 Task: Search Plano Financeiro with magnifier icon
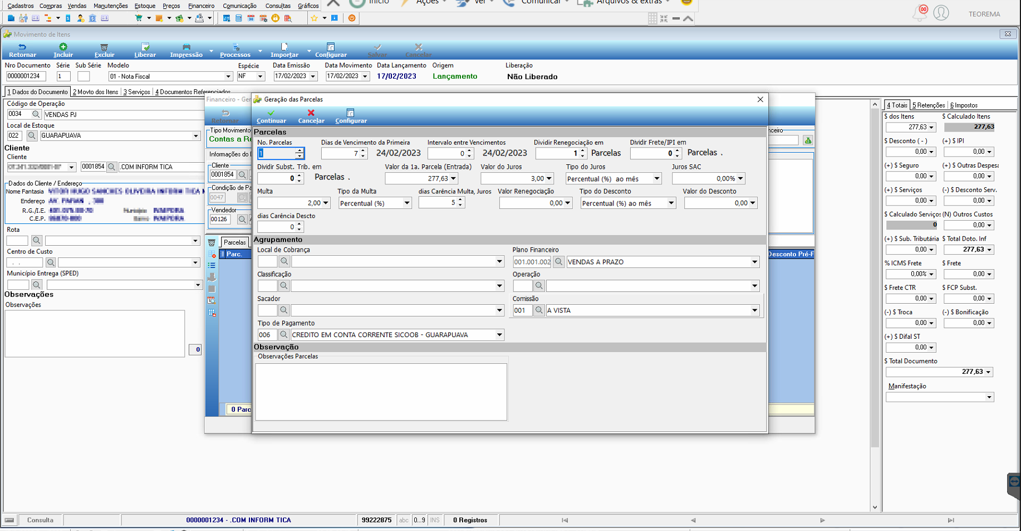coord(559,262)
